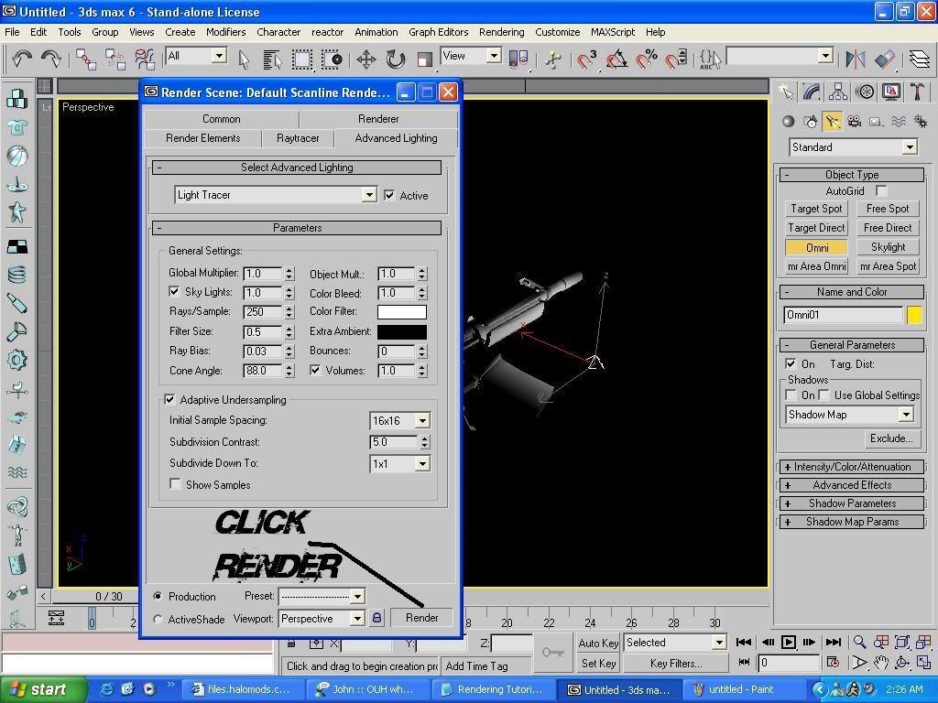The width and height of the screenshot is (938, 703).
Task: Click the Auto Key button
Action: pyautogui.click(x=598, y=643)
